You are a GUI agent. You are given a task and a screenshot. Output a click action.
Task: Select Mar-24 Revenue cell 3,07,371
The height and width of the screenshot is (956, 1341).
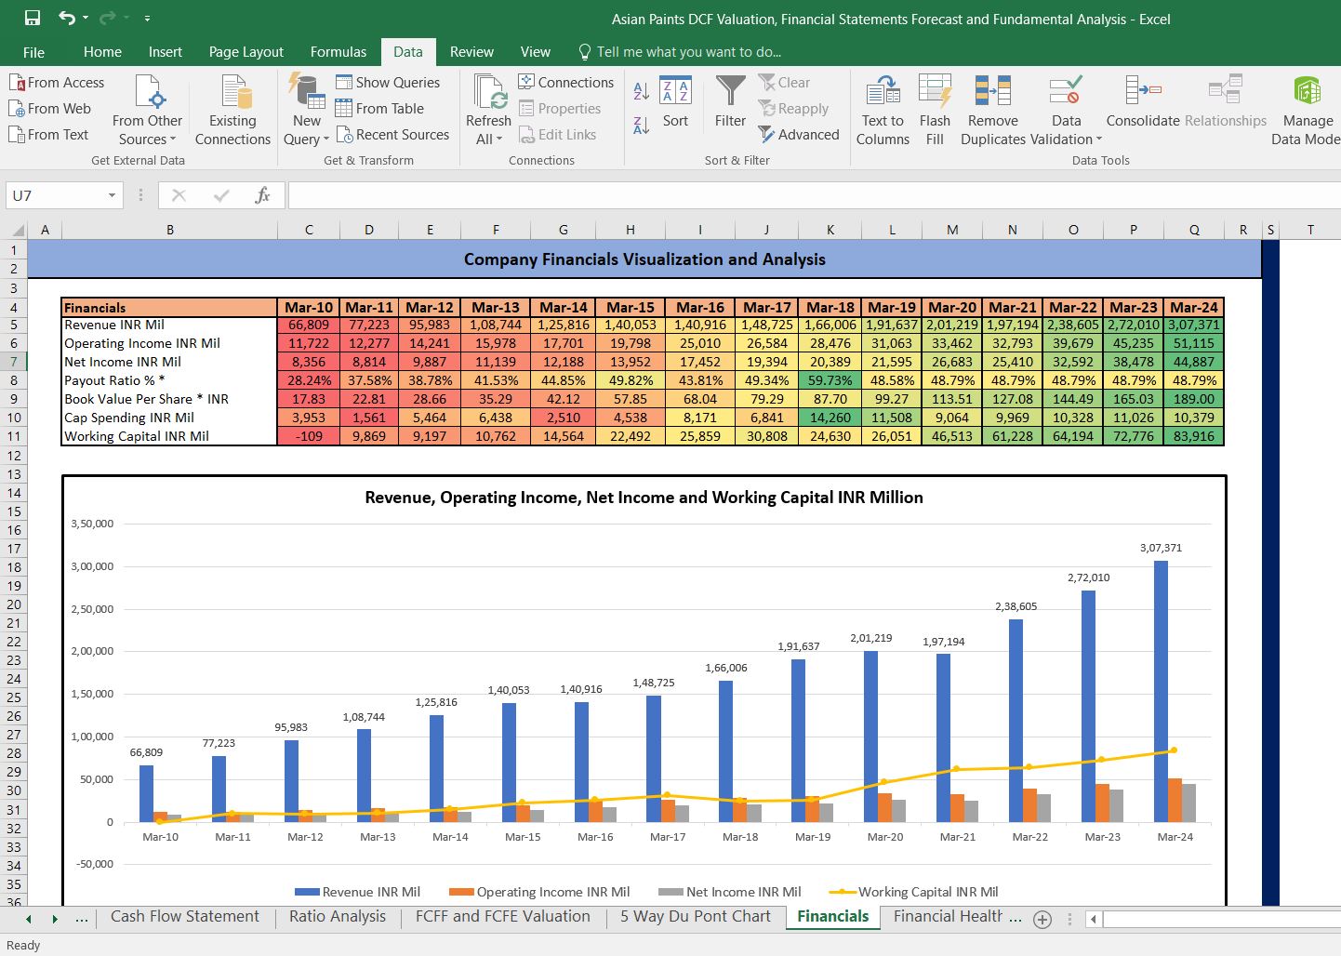pos(1194,325)
